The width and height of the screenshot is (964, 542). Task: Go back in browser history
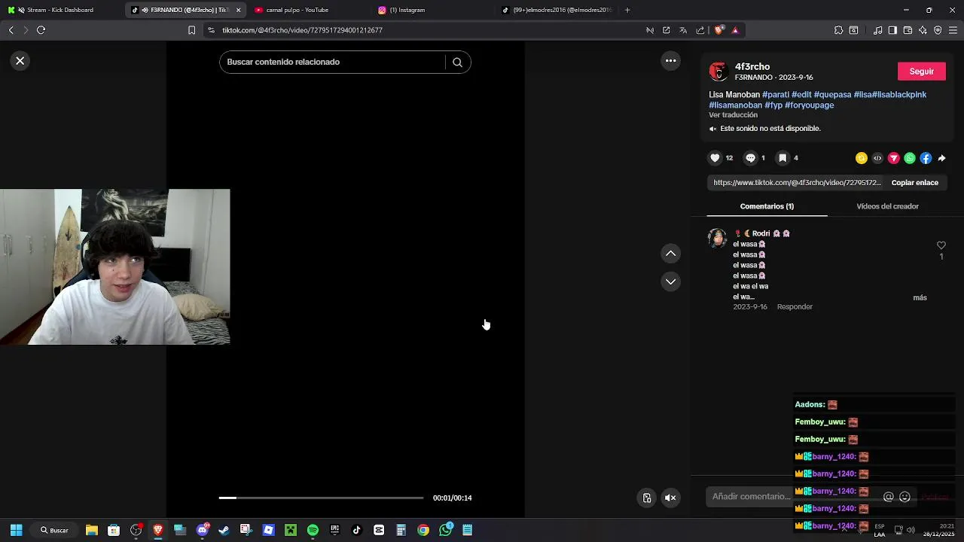[11, 30]
